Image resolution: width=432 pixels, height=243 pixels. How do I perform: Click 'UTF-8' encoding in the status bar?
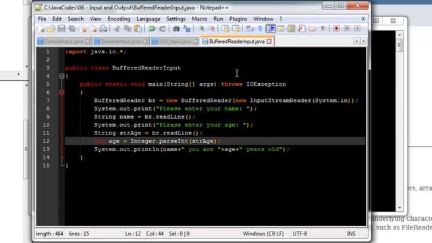point(300,234)
